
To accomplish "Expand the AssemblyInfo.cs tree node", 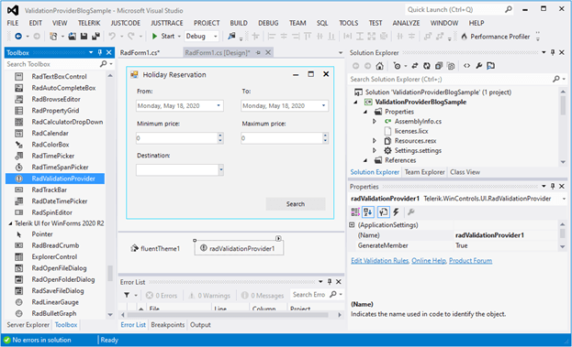I will click(x=375, y=121).
